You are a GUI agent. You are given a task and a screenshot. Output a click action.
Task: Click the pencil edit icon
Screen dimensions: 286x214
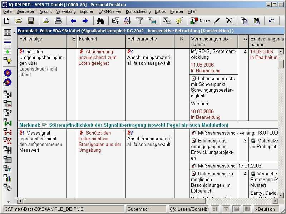[217, 21]
